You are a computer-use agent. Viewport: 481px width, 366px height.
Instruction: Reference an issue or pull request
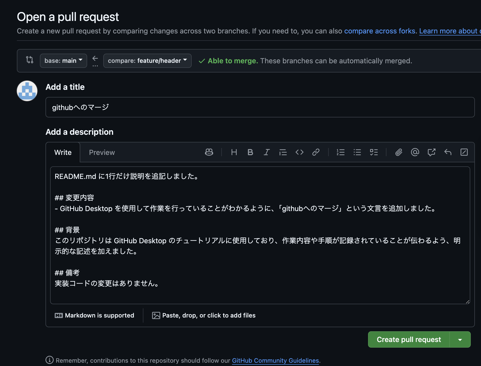pyautogui.click(x=431, y=152)
